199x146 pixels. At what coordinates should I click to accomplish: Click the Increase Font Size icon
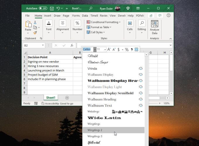point(109,50)
